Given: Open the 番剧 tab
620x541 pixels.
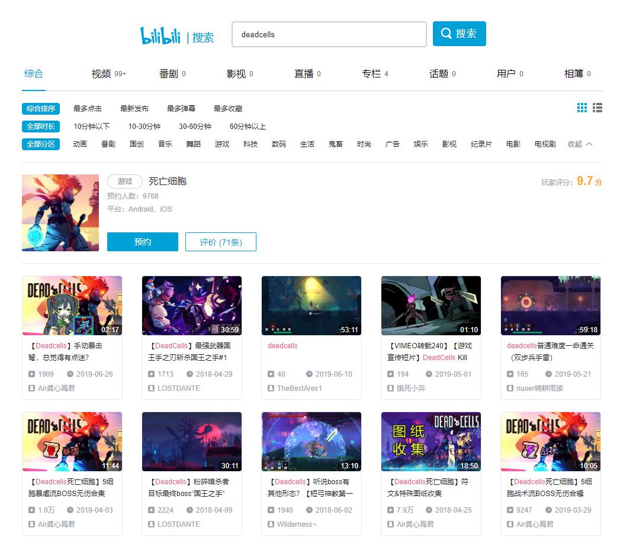Looking at the screenshot, I should (x=172, y=74).
